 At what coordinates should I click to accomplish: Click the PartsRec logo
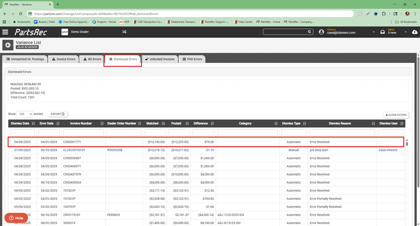coord(31,32)
